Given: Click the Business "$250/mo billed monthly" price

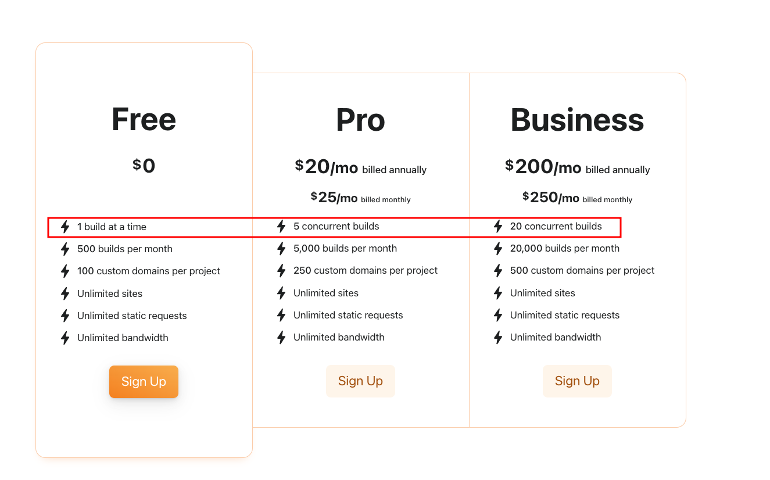Looking at the screenshot, I should 577,198.
